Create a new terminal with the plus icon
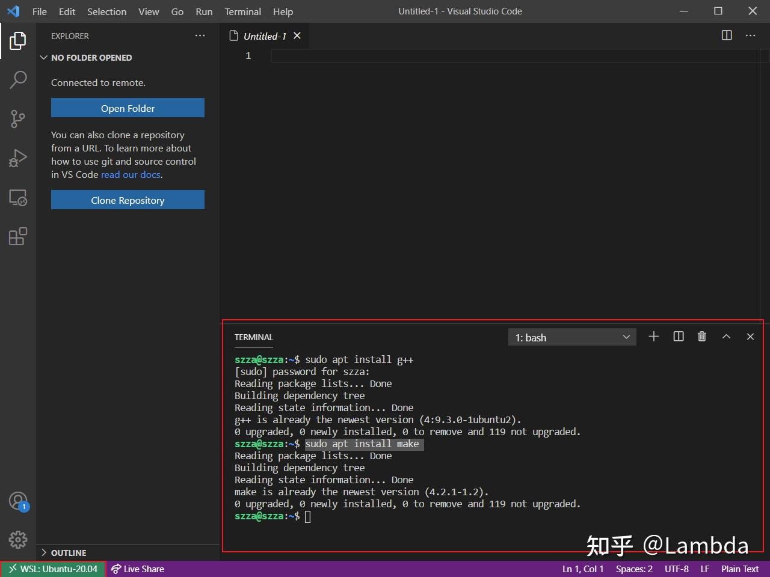 click(653, 337)
